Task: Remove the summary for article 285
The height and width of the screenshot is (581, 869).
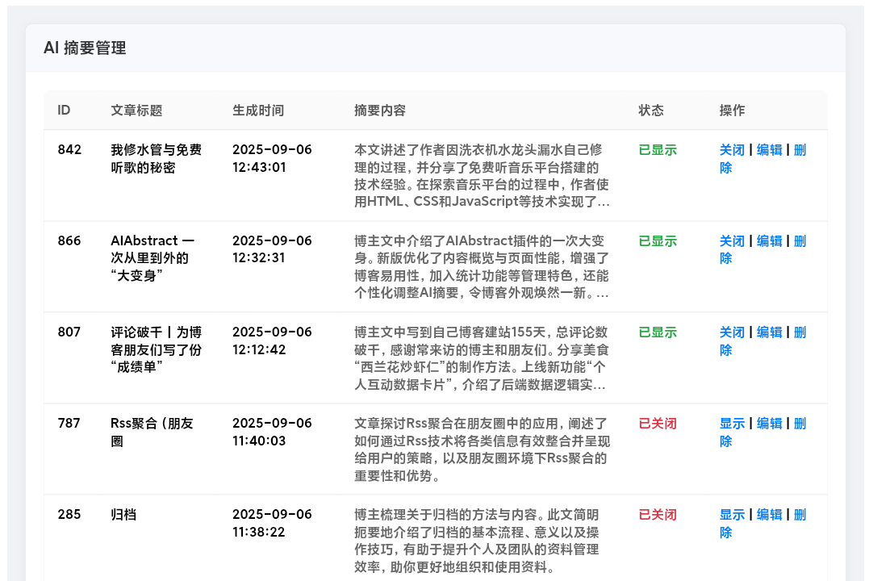Action: (800, 515)
